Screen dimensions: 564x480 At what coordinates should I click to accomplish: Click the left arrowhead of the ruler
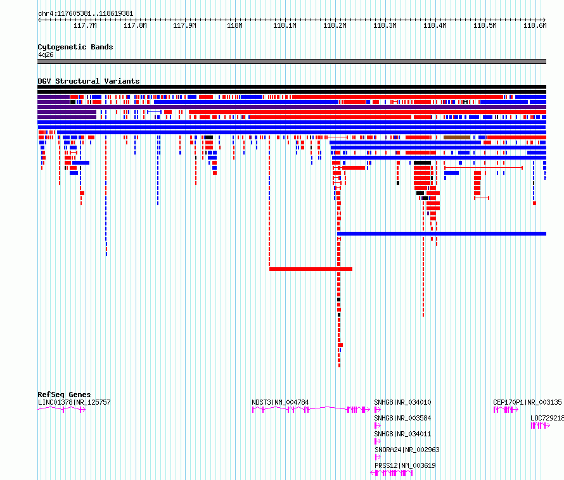39,20
